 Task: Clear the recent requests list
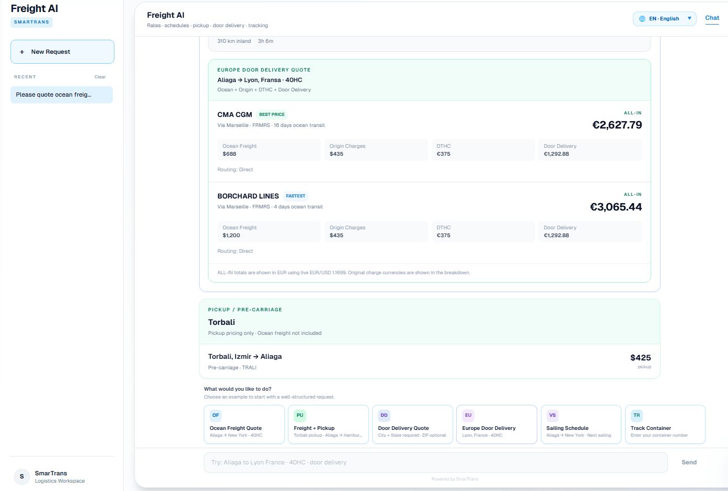[100, 77]
